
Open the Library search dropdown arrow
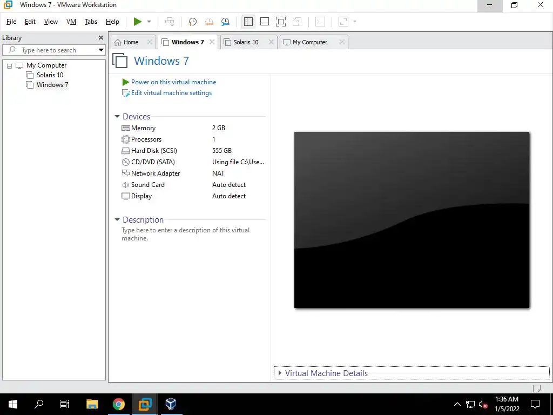coord(101,50)
